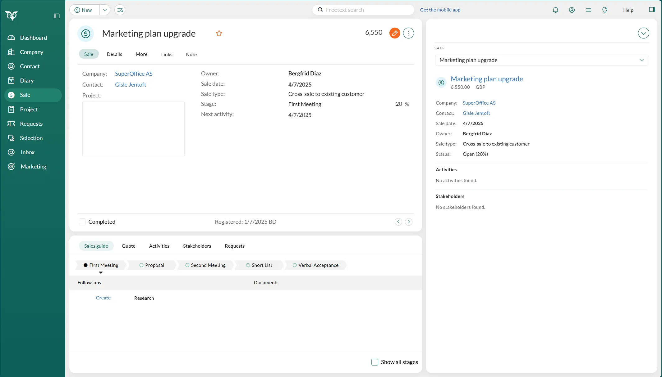662x377 pixels.
Task: Click the orange edit pencil icon
Action: coord(395,33)
